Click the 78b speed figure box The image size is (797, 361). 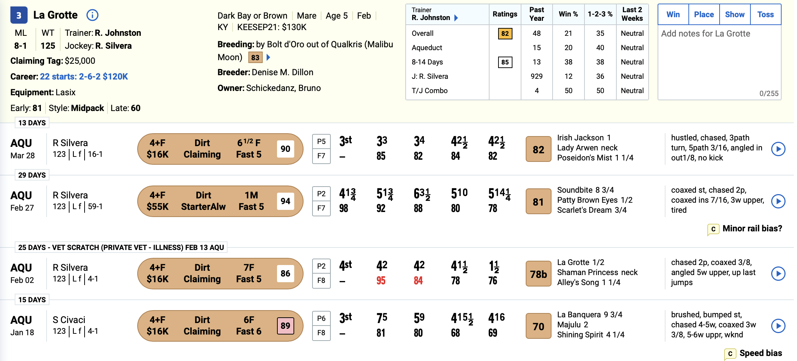pyautogui.click(x=538, y=274)
